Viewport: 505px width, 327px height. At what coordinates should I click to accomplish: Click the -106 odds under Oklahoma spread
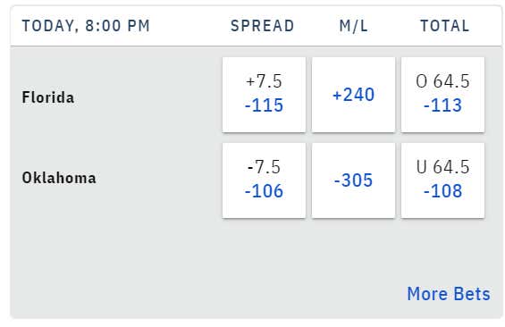coord(264,191)
